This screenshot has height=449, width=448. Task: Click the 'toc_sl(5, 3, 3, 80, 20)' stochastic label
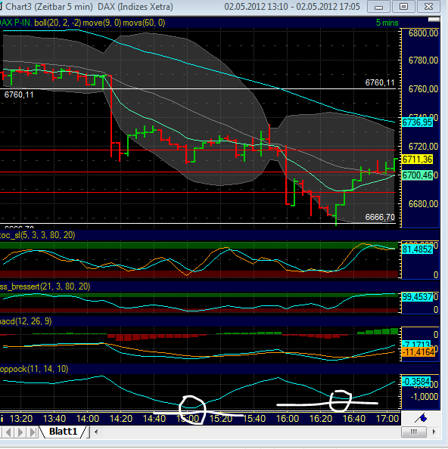click(38, 235)
